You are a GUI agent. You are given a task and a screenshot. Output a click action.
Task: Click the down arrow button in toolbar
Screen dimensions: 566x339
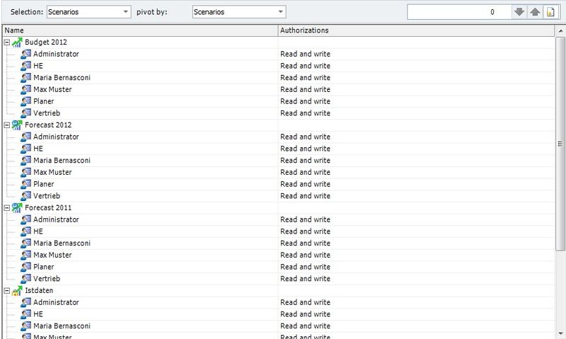click(x=519, y=12)
